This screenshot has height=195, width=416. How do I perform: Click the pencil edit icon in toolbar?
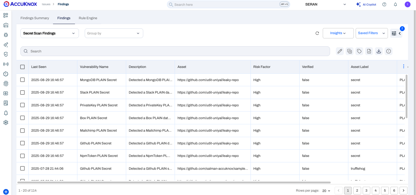(x=340, y=51)
